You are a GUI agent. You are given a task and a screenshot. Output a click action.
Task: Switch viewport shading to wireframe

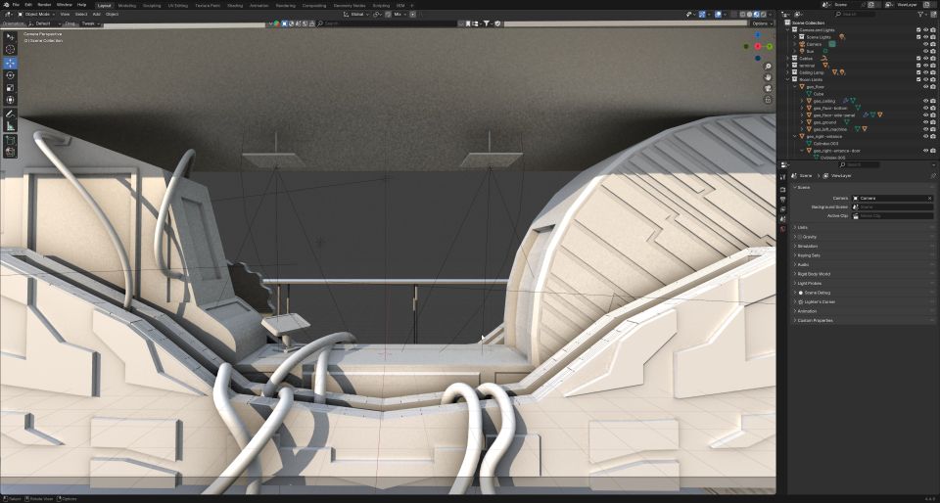coord(743,14)
